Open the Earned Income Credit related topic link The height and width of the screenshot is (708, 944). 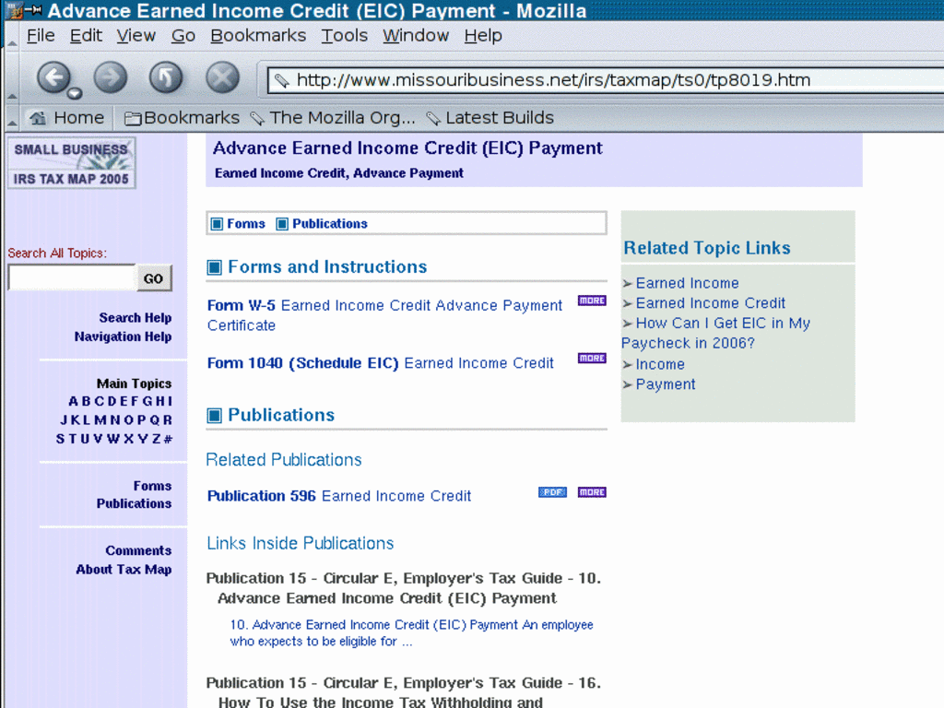711,302
